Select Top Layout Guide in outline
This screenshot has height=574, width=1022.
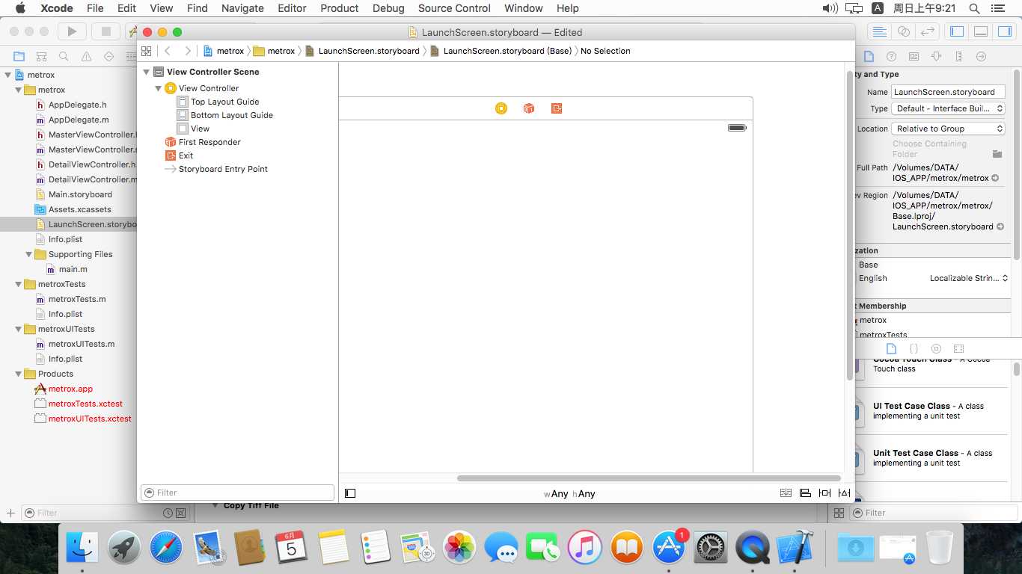[224, 102]
